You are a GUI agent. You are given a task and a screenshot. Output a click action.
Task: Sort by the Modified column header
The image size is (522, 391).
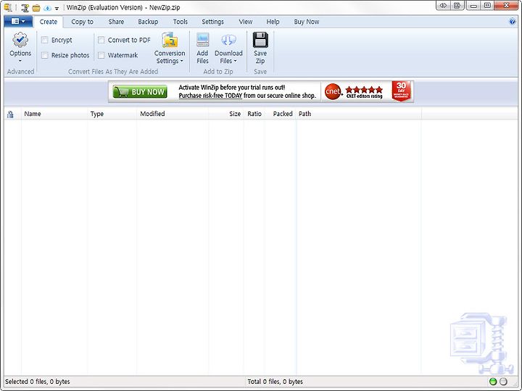pos(173,114)
